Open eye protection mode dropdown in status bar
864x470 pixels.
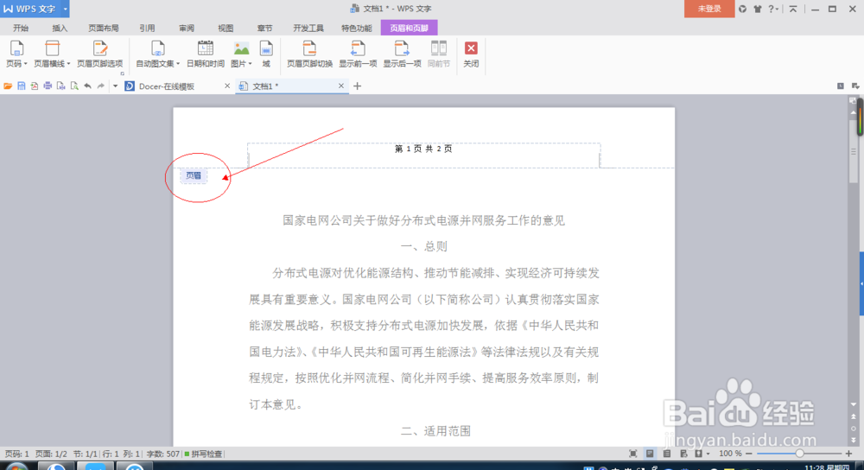click(x=708, y=454)
